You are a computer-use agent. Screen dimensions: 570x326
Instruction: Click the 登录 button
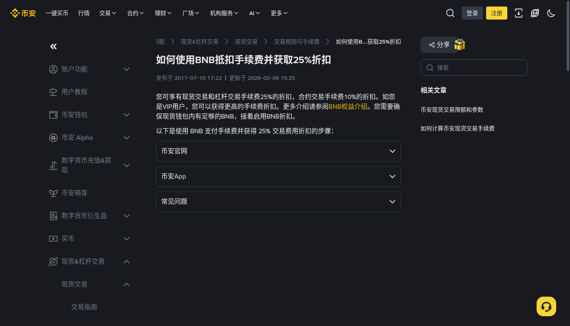(472, 13)
